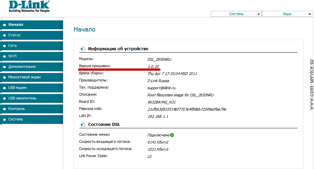Click the arrow icon beside sidebar Система
The image size is (314, 169).
point(4,119)
